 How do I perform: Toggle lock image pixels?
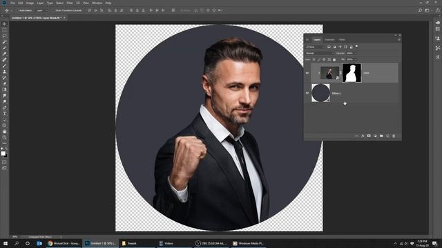point(319,59)
